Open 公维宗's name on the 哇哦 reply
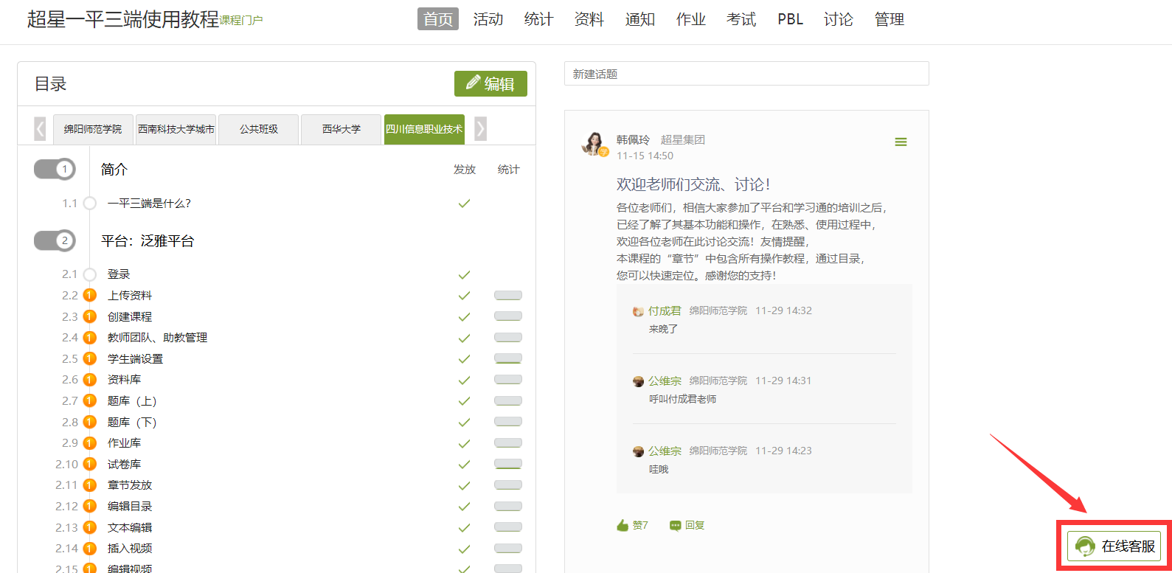This screenshot has width=1172, height=573. [x=665, y=451]
